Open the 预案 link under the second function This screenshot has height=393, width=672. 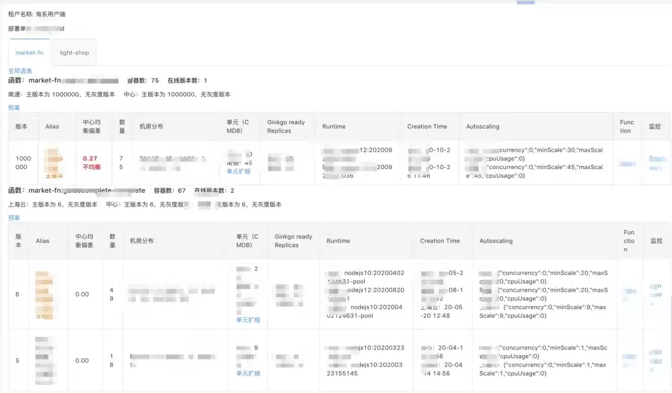[x=14, y=218]
